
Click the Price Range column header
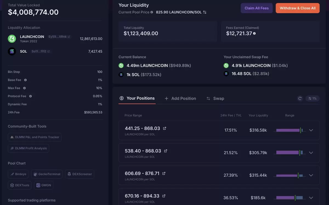[x=133, y=115]
